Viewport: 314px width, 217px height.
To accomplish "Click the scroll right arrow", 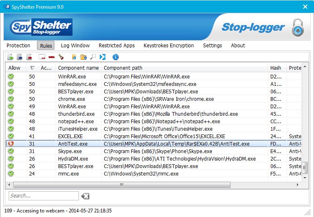I will coord(298,185).
